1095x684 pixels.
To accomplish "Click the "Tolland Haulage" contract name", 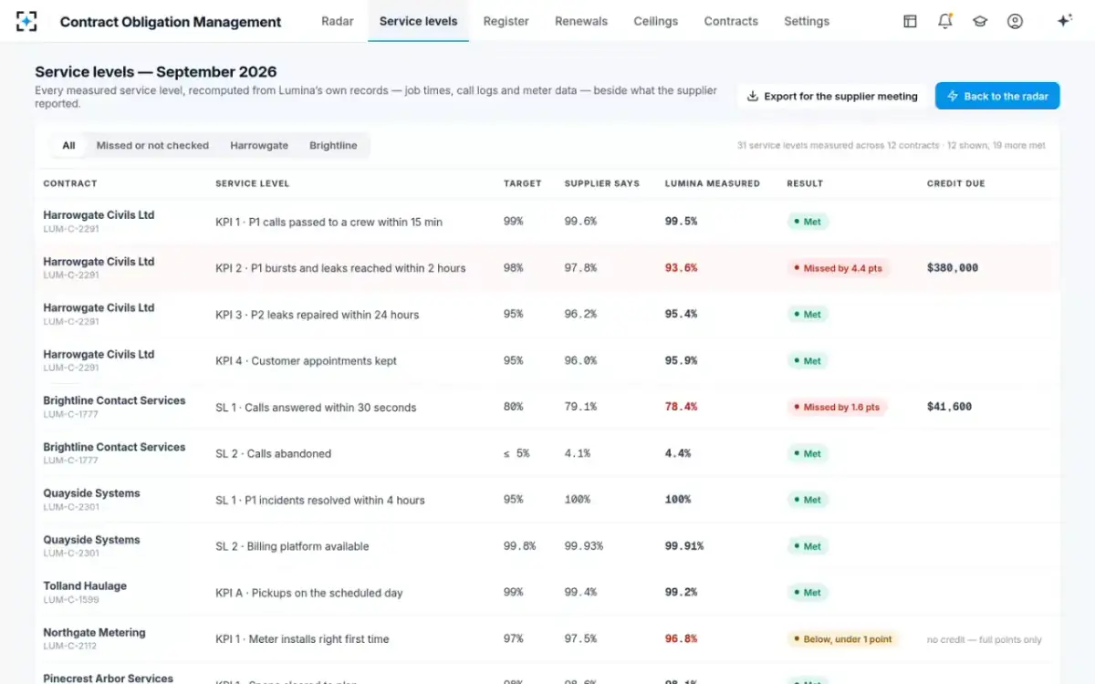I will coord(85,586).
